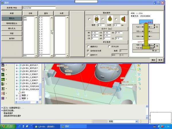Click the double-arrow pane toggle beside the model tree
This screenshot has width=172, height=129.
click(x=43, y=79)
